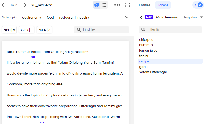Click the MLE purple badge
205x124 pixels.
tap(149, 17)
